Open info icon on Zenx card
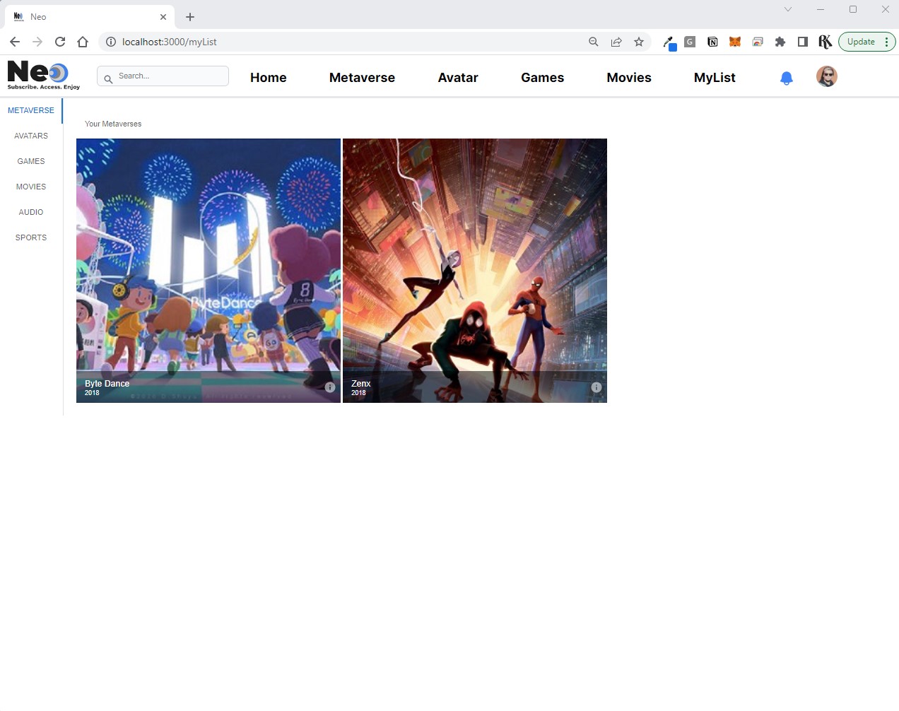The height and width of the screenshot is (711, 899). [596, 387]
